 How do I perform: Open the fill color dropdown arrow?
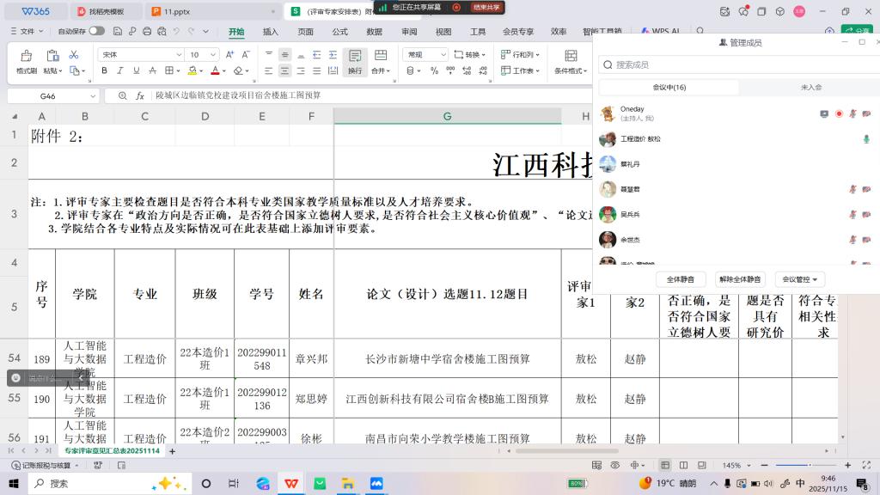[x=201, y=71]
